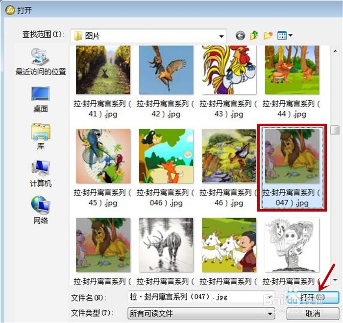343x323 pixels.
Task: Select the pencil sketch tree thumbnail
Action: [292, 245]
